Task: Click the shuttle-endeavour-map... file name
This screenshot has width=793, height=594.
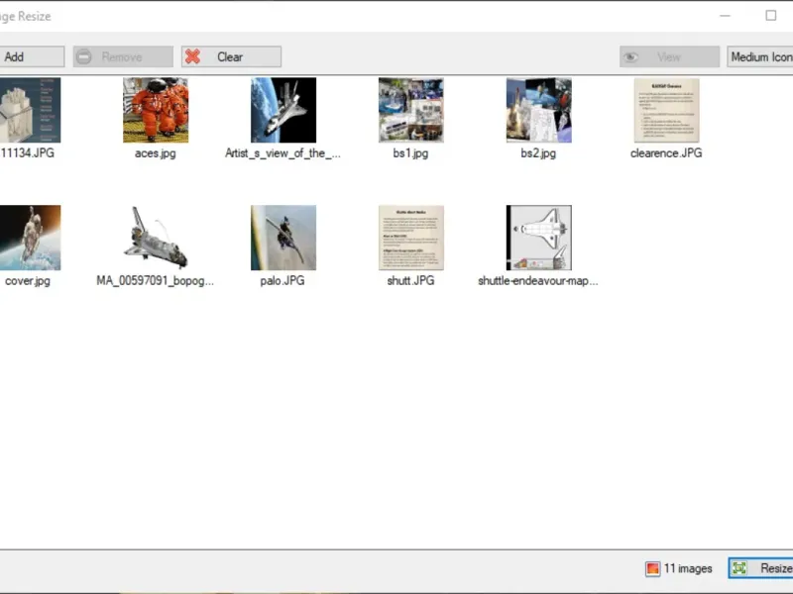Action: tap(538, 281)
